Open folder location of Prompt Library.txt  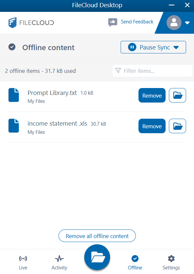177,95
